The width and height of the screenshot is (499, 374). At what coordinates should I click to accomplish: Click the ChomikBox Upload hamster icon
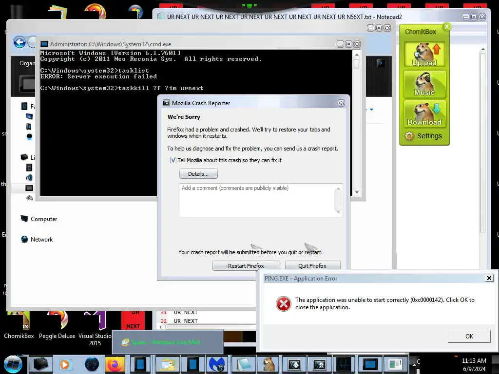(425, 54)
